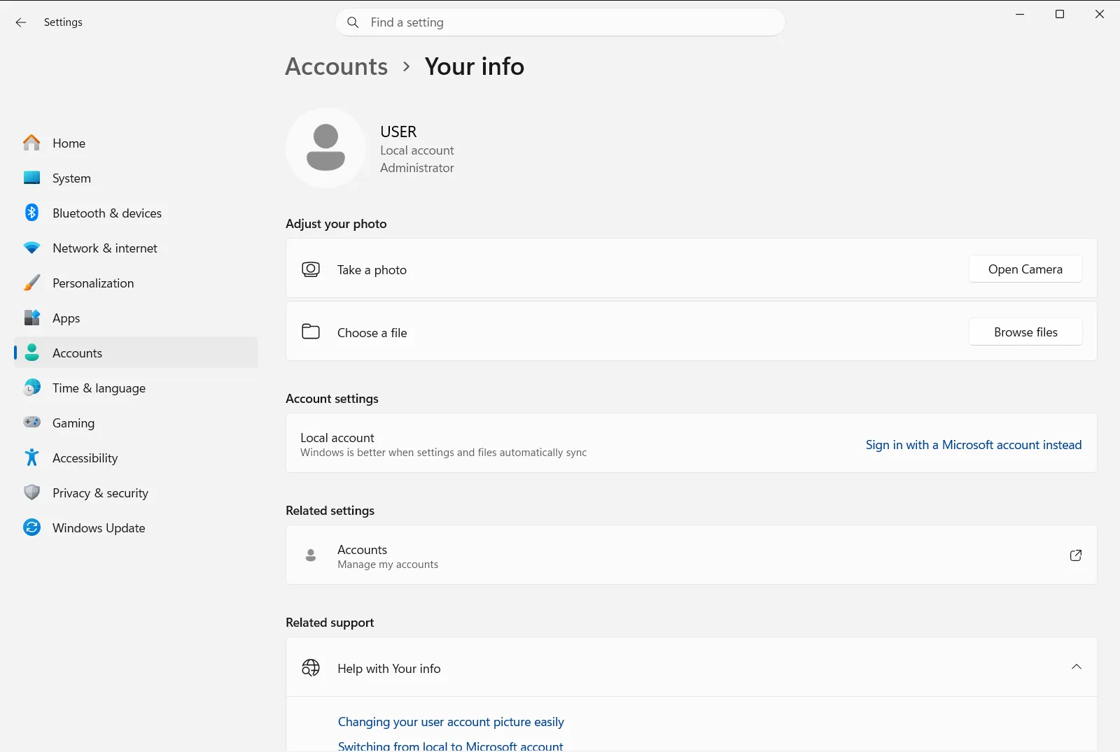This screenshot has width=1120, height=752.
Task: Select the Windows Update label in sidebar
Action: 99,528
